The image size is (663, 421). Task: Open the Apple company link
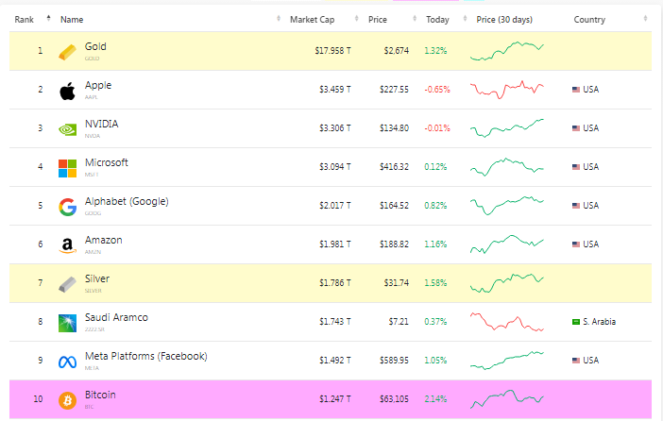[x=98, y=85]
